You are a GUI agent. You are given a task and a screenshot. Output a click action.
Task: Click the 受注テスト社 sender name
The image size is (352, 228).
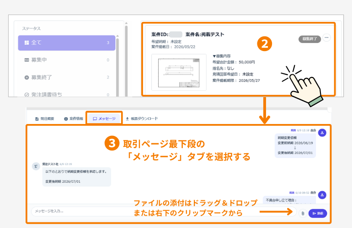coord(50,164)
